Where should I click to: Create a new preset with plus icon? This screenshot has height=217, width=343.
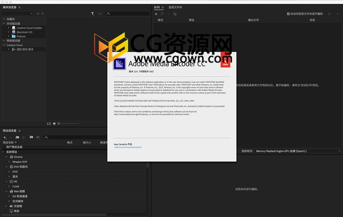click(5, 137)
